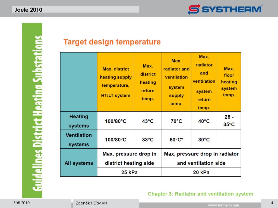This screenshot has width=278, height=208.
Task: Click the 'Září 2010' footer date
Action: [x=22, y=203]
